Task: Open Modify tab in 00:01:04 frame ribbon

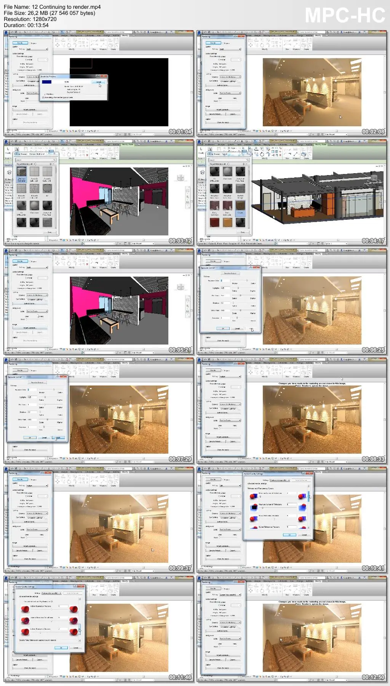Action: coord(125,35)
